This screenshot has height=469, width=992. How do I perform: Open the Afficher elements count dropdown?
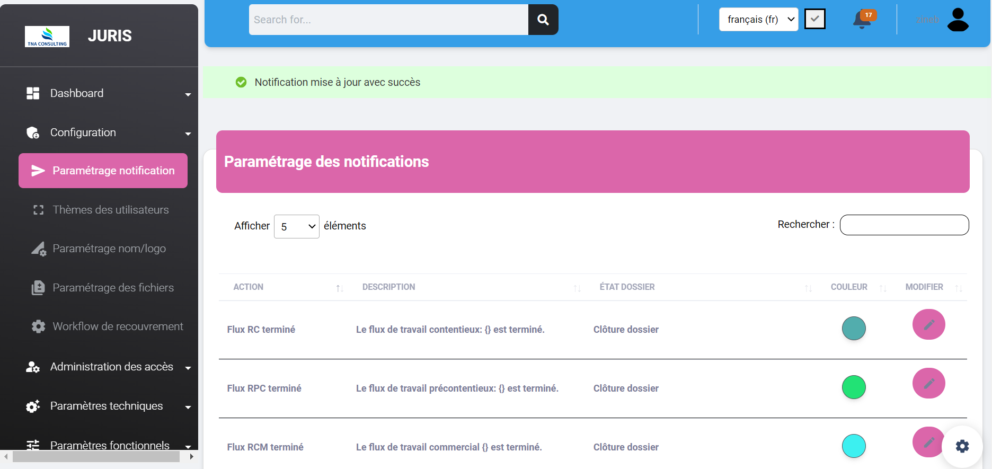(x=296, y=227)
